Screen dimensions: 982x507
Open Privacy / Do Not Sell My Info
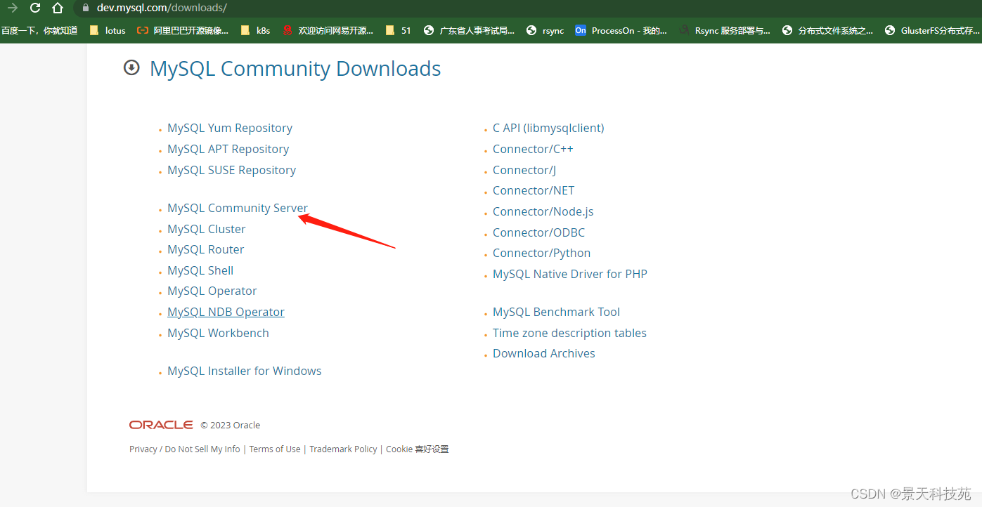185,449
